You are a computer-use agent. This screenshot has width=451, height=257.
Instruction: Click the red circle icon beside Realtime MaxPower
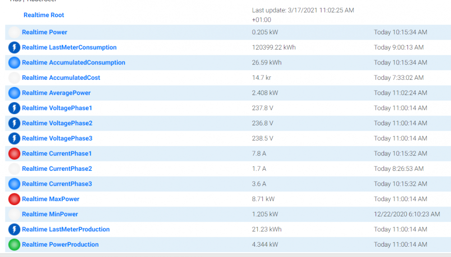click(14, 199)
